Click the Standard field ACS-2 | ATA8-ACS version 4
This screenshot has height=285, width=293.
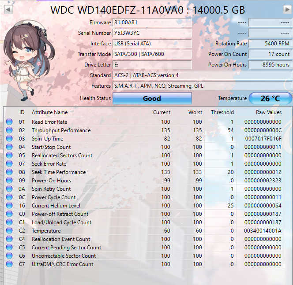(x=202, y=75)
